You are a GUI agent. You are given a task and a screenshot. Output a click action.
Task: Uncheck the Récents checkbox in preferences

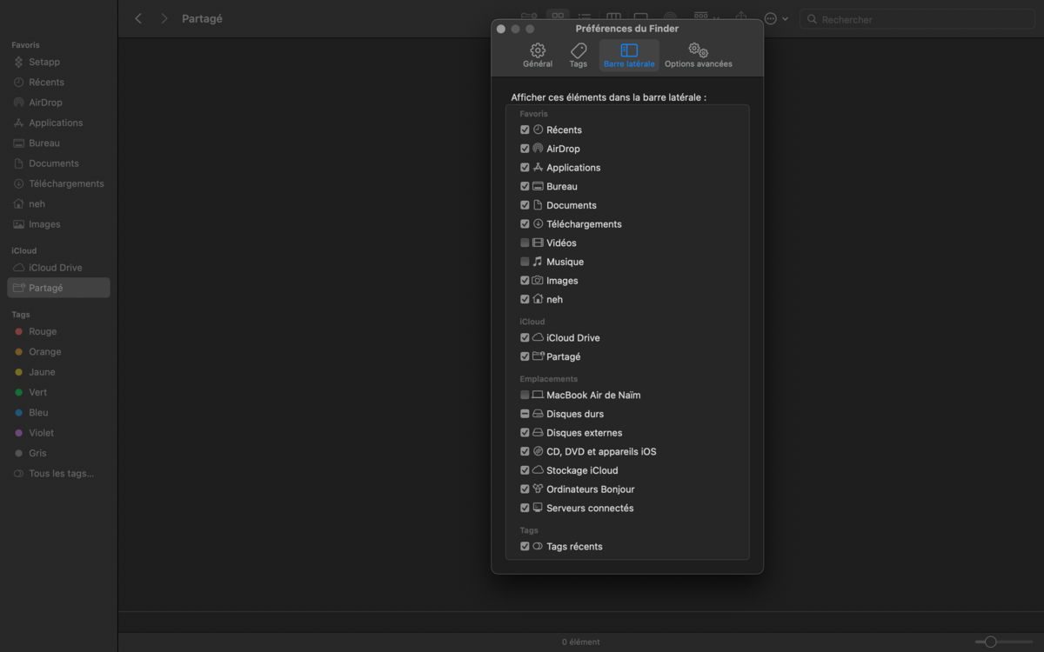525,130
